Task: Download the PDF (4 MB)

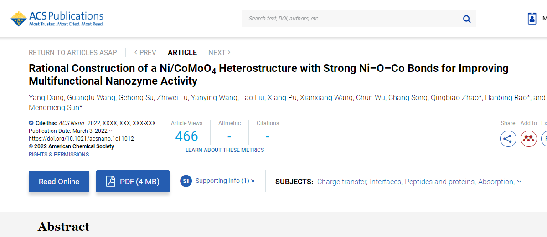Action: 133,182
